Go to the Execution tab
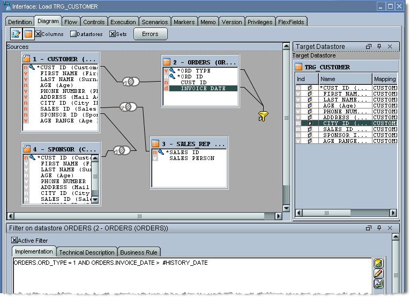Image resolution: width=410 pixels, height=297 pixels. click(123, 22)
